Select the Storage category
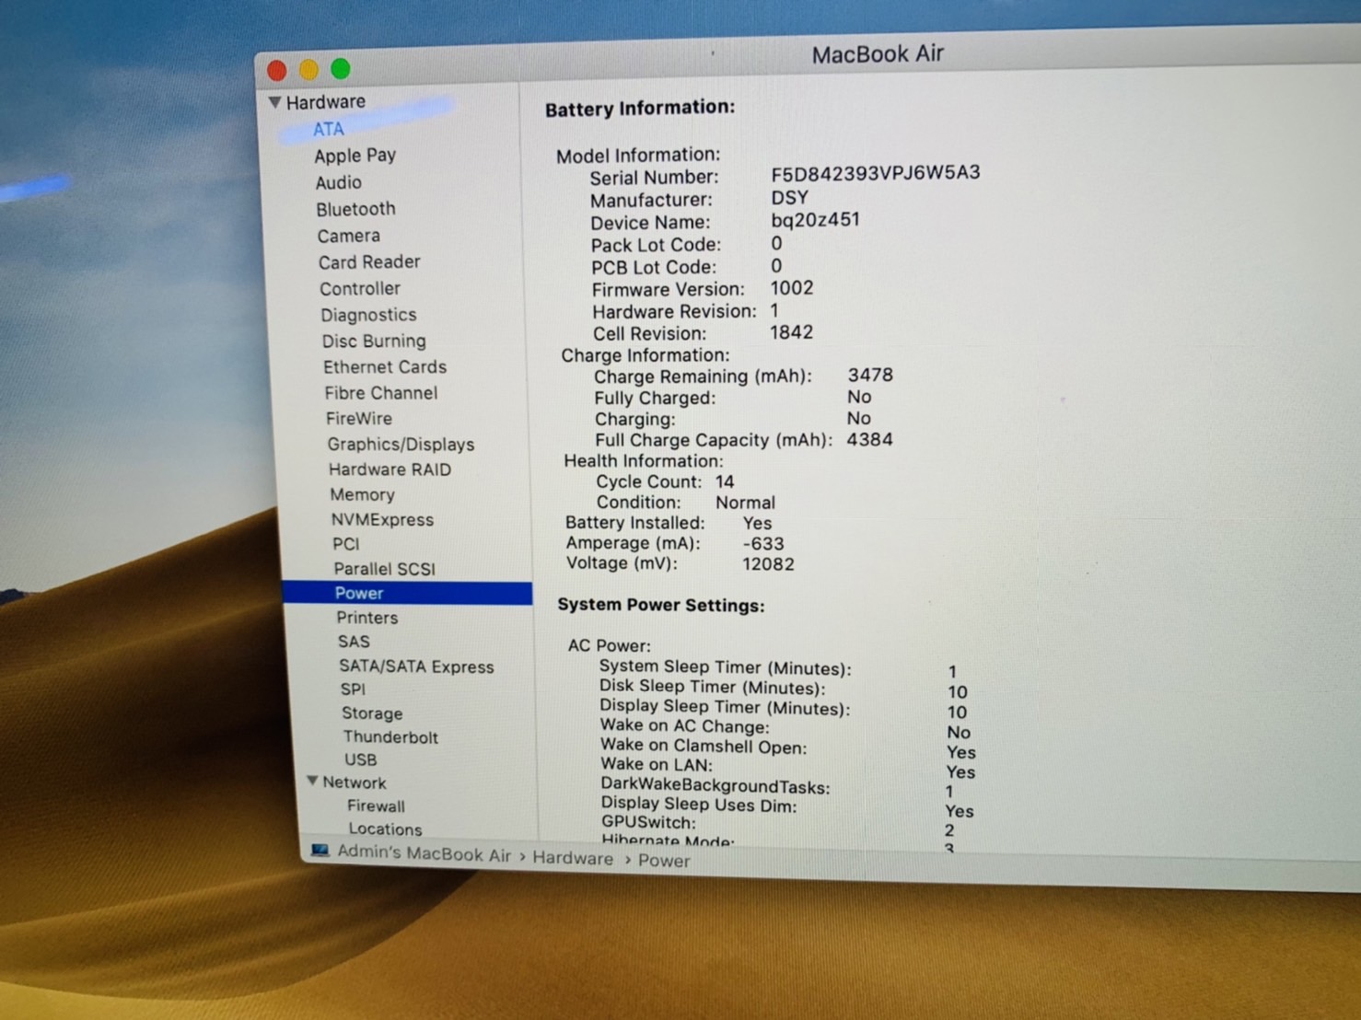1361x1020 pixels. 371,713
